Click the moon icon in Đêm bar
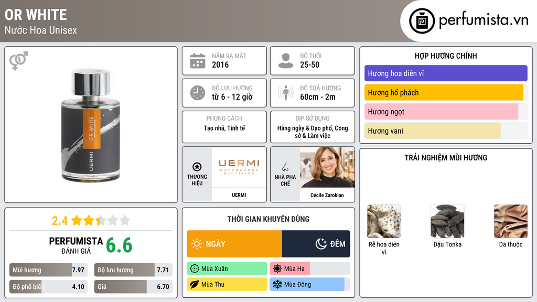The height and width of the screenshot is (302, 537). click(321, 244)
